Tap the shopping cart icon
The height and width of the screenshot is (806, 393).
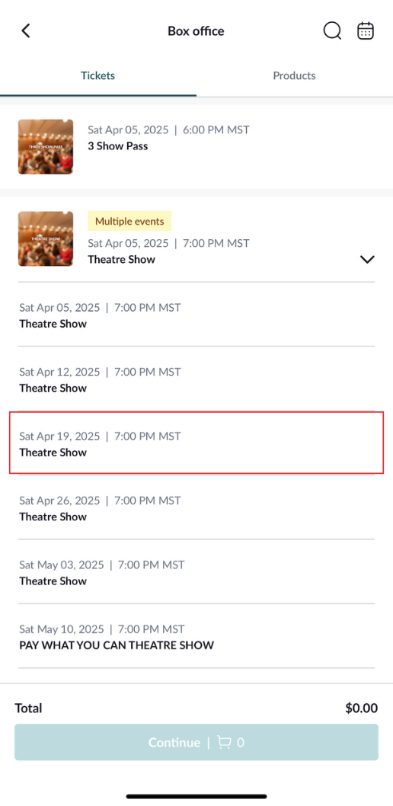pyautogui.click(x=224, y=742)
